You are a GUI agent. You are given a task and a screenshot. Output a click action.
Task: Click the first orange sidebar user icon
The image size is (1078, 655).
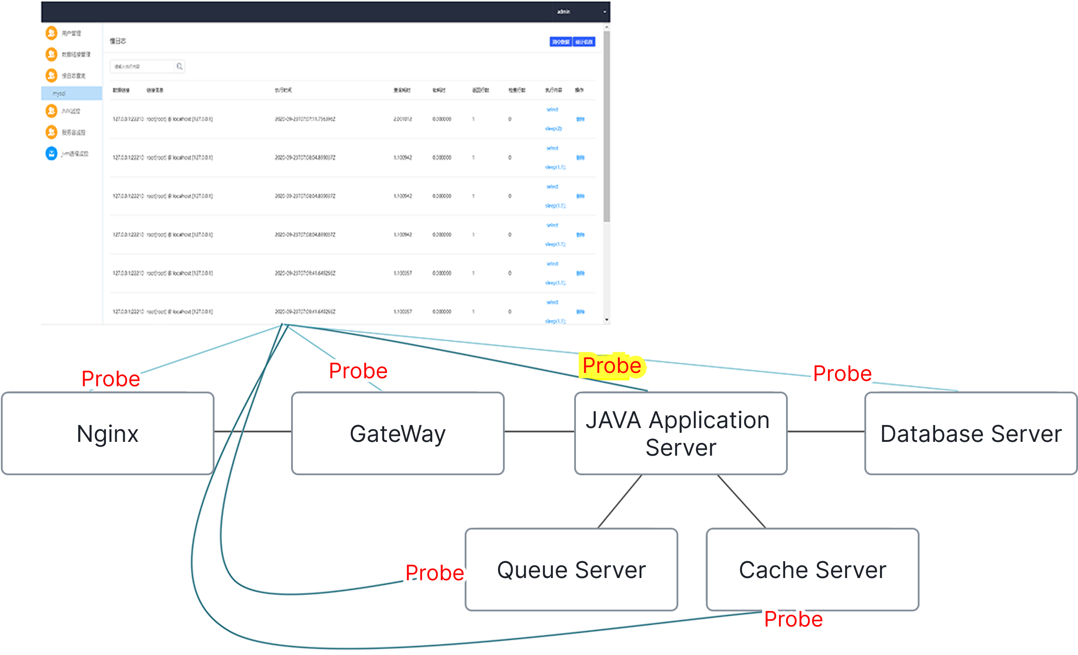coord(52,33)
